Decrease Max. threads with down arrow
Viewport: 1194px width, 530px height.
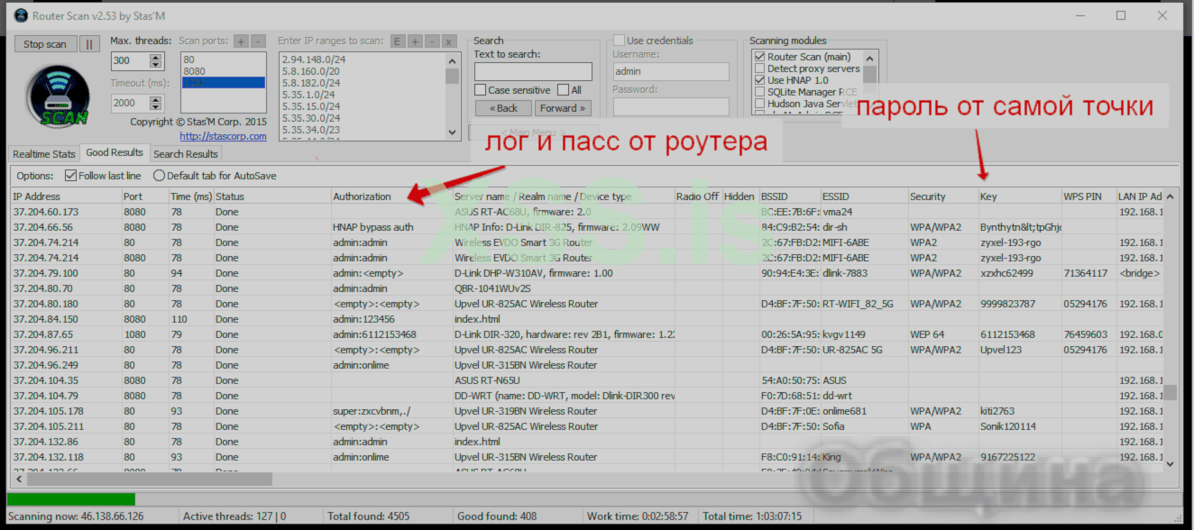click(156, 65)
